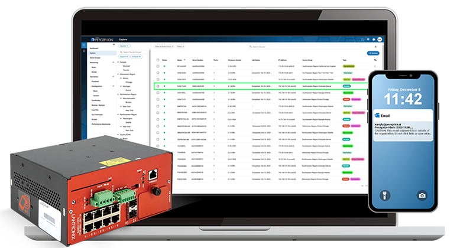Viewport: 473px width, 248px height.
Task: Select Chicago in device group tree
Action: point(129,82)
